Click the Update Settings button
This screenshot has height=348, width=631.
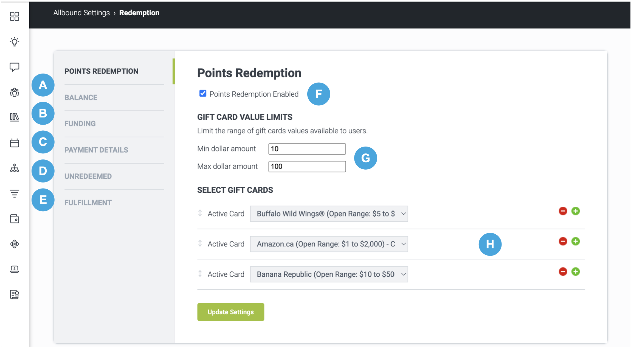231,312
